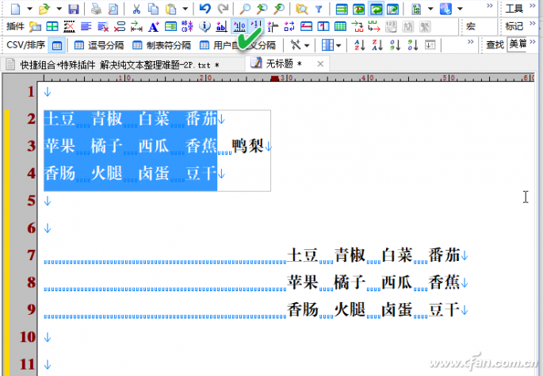Switch to 用户自定义分隔 mode
Viewport: 543px width, 376px height.
pos(238,45)
